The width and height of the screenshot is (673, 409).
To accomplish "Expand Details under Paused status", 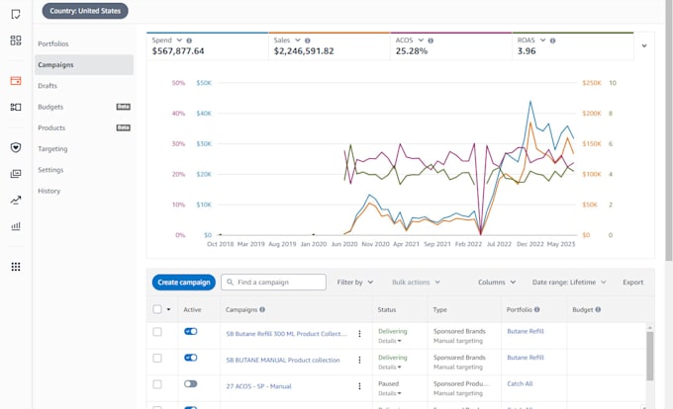I will (x=390, y=393).
